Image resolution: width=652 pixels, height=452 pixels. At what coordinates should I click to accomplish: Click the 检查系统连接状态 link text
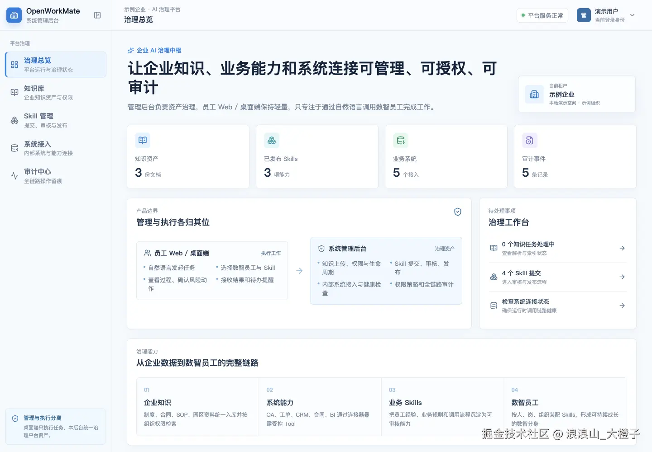(525, 301)
